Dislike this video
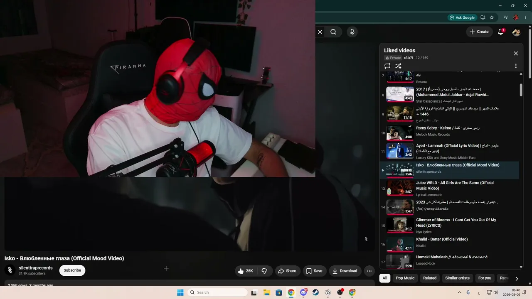Screen dimensions: 532x299 coord(265,271)
